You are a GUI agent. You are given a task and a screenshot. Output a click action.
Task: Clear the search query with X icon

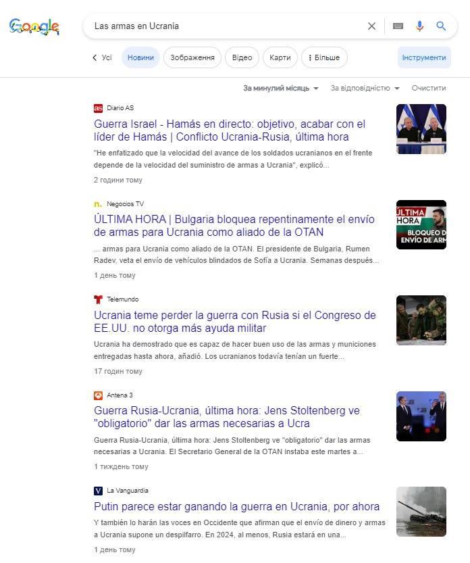pyautogui.click(x=371, y=26)
